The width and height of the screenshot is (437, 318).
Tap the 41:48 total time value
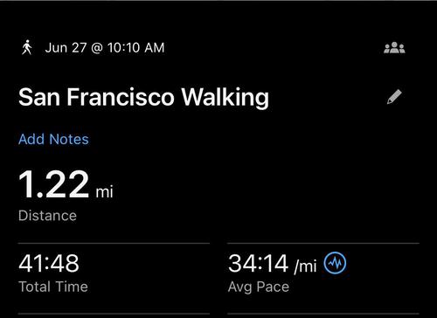[x=49, y=263]
